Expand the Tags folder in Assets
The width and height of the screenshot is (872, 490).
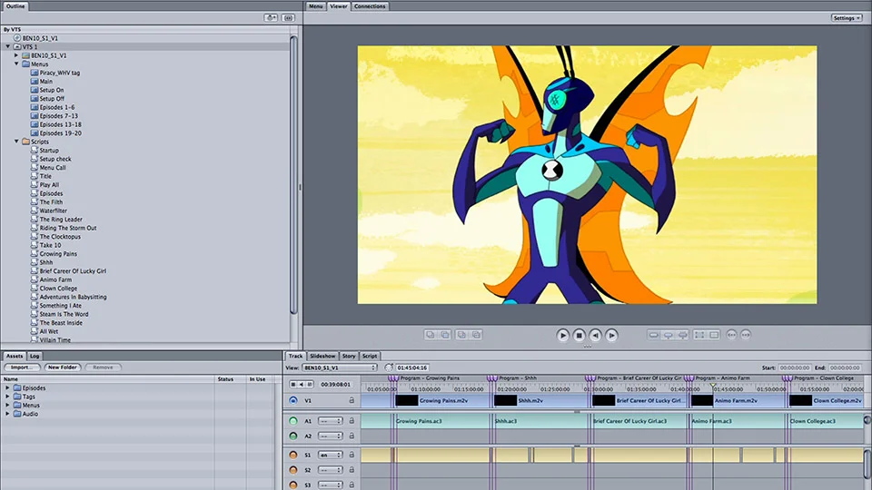[x=7, y=397]
